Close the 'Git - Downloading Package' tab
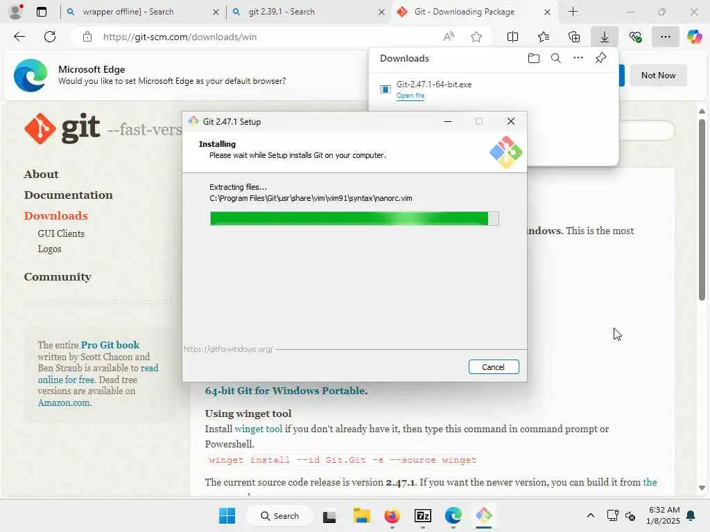Image resolution: width=710 pixels, height=532 pixels. click(547, 12)
